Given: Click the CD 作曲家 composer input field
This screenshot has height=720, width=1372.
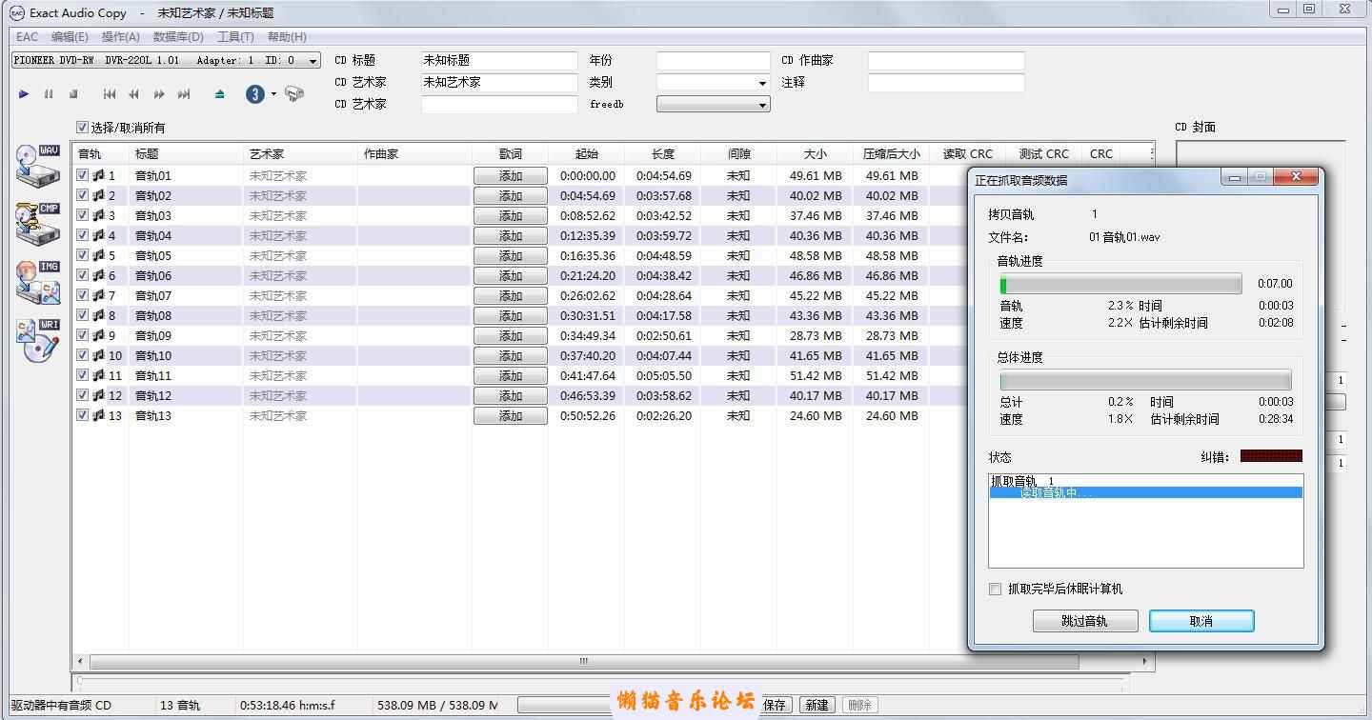Looking at the screenshot, I should [946, 61].
